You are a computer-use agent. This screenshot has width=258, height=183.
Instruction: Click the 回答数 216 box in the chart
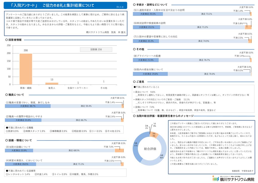click(x=96, y=49)
